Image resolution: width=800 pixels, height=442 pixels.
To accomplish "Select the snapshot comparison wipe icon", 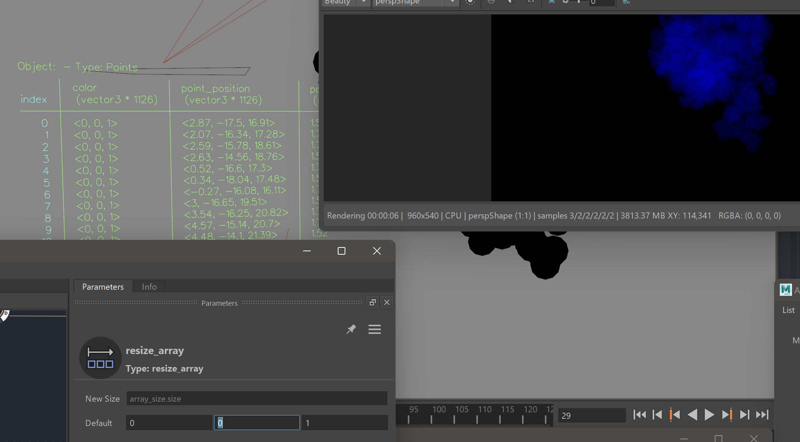I will (x=511, y=1).
